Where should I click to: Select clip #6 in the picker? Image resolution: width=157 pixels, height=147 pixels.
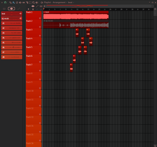pyautogui.click(x=12, y=47)
